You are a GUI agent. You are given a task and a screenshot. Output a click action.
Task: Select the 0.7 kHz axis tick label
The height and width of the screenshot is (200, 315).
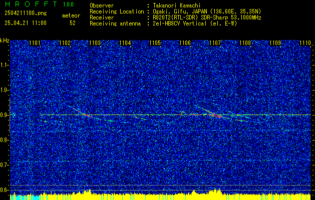[x=4, y=165]
